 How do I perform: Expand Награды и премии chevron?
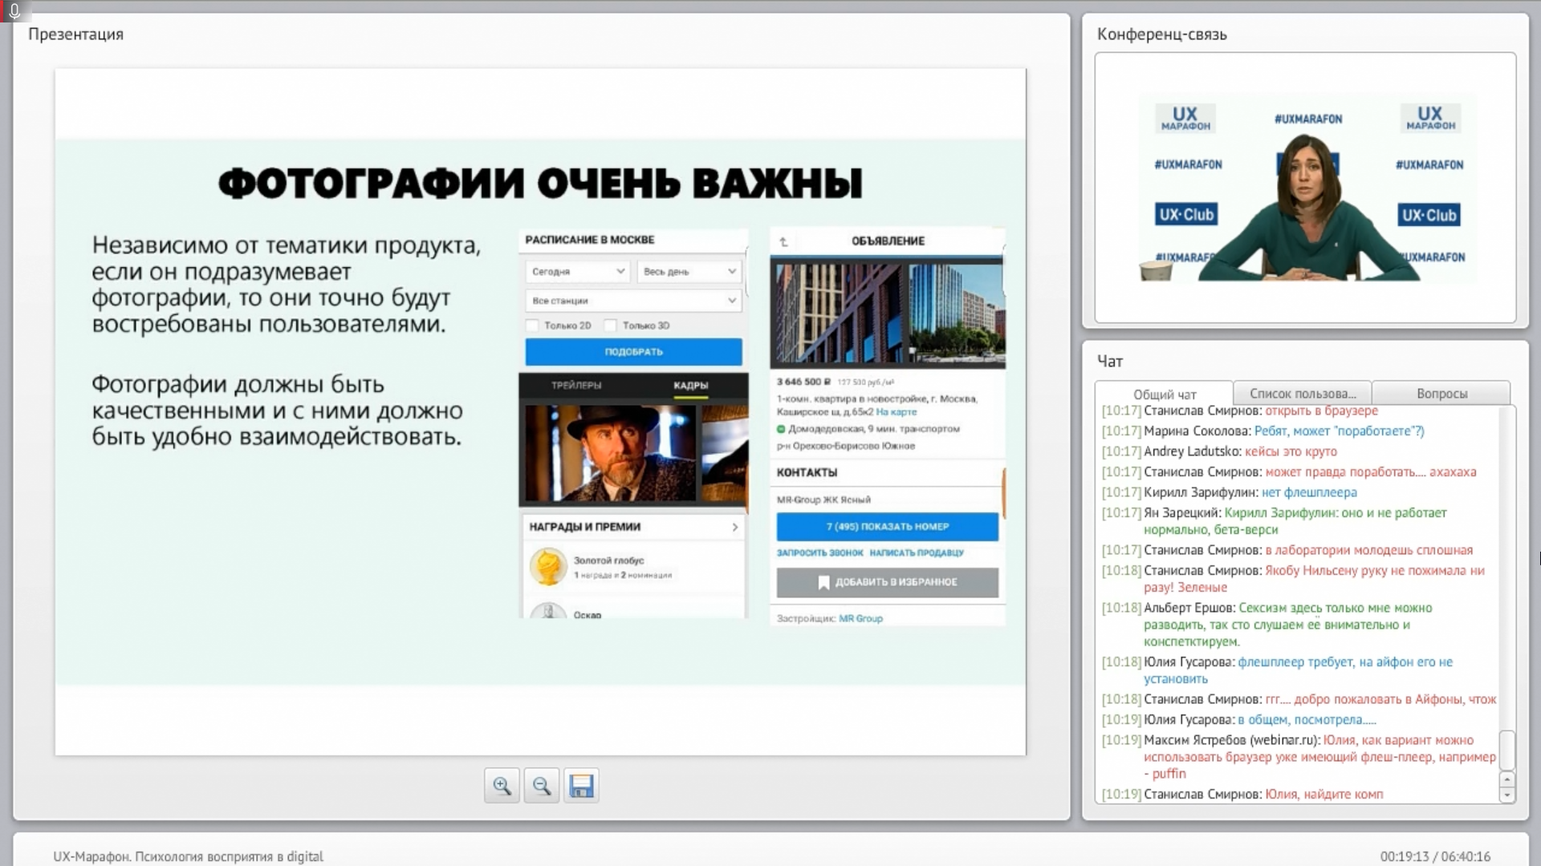pos(734,527)
